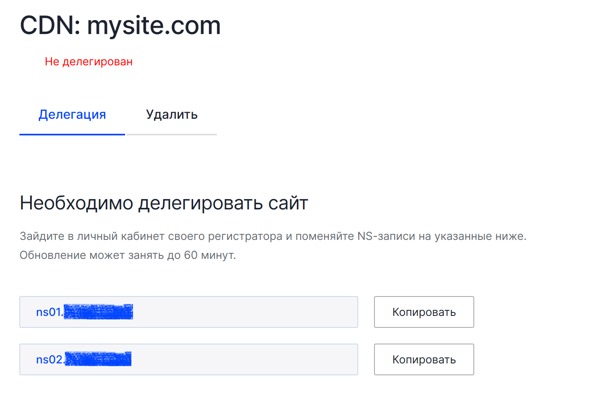
Task: Copy the ns01 nameserver with Копировать
Action: point(424,312)
